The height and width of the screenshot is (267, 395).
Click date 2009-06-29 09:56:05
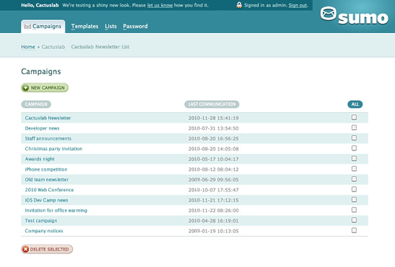tap(213, 180)
